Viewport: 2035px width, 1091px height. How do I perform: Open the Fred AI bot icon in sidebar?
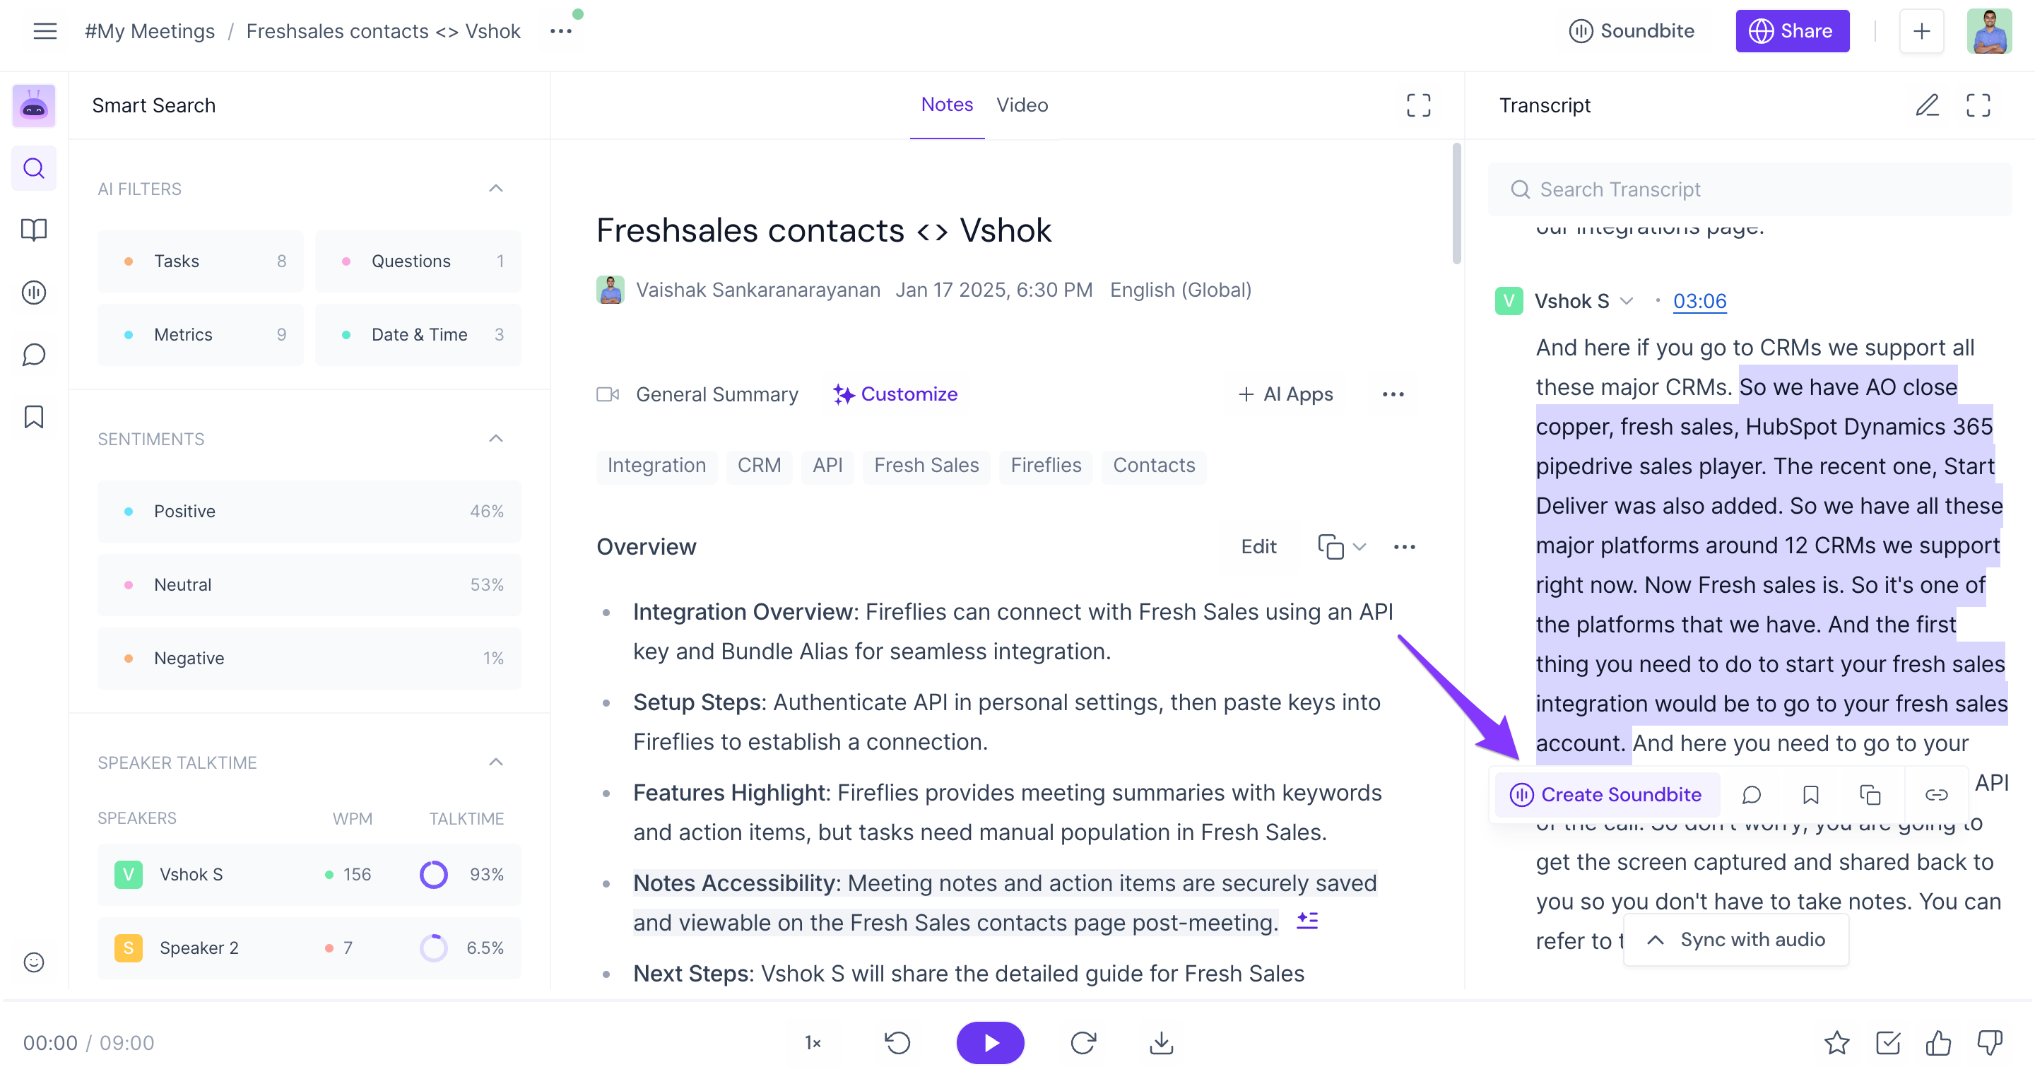pos(34,106)
